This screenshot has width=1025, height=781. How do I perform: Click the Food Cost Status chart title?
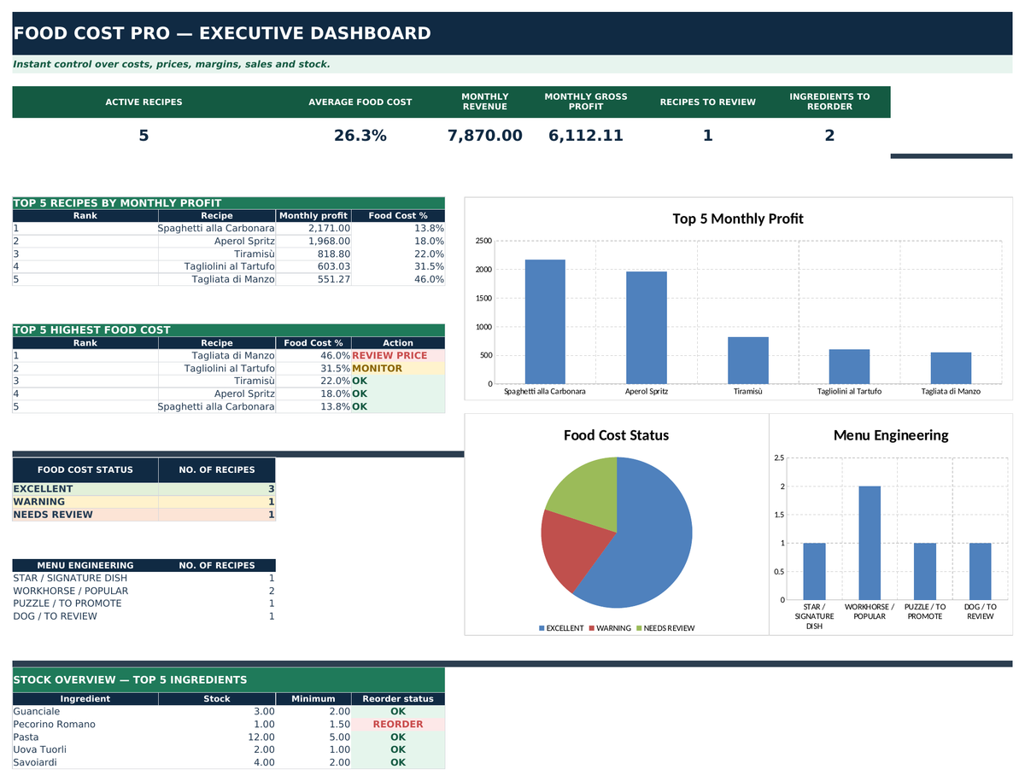[x=616, y=435]
